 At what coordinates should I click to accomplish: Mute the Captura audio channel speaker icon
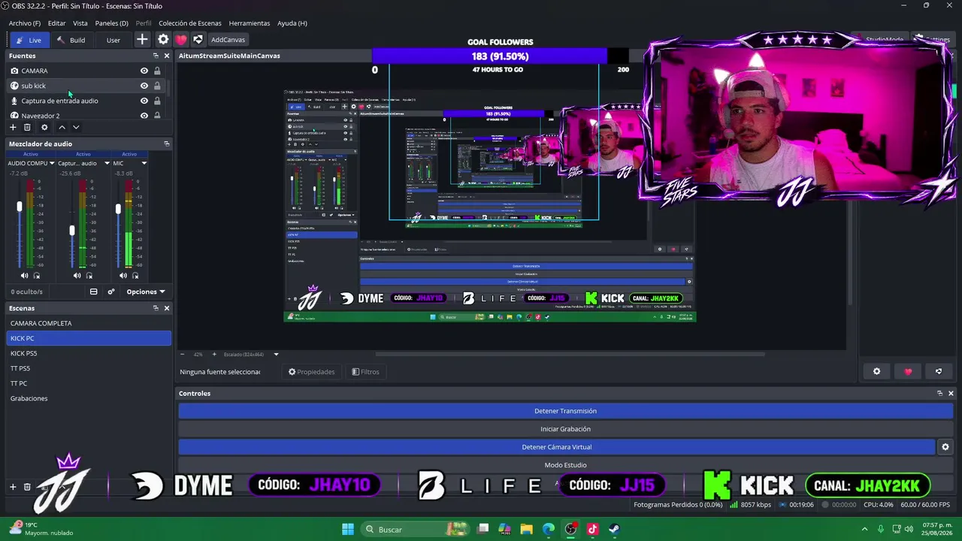point(77,276)
